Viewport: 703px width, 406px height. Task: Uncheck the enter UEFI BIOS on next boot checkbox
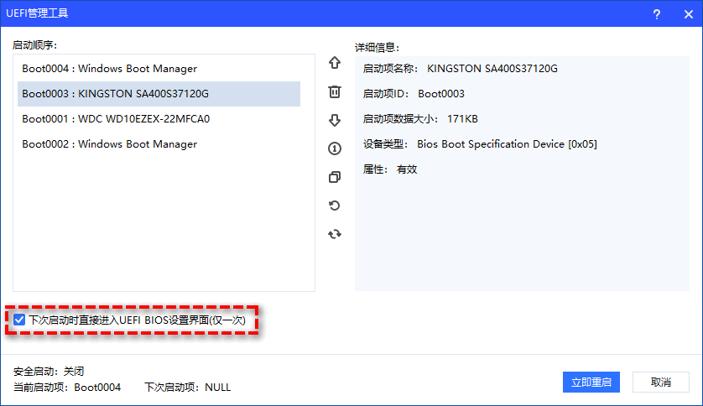tap(19, 320)
